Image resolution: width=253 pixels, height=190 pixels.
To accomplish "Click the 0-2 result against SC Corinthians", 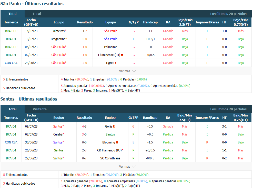I will point(84,158).
